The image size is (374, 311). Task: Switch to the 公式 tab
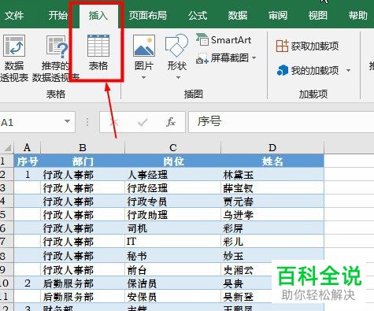pyautogui.click(x=198, y=16)
